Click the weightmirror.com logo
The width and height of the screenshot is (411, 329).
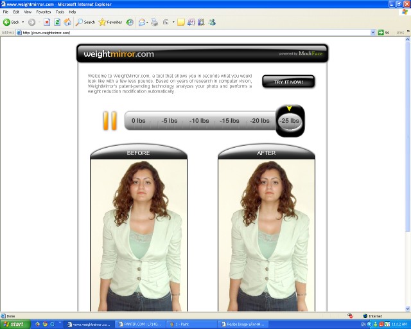click(x=119, y=54)
